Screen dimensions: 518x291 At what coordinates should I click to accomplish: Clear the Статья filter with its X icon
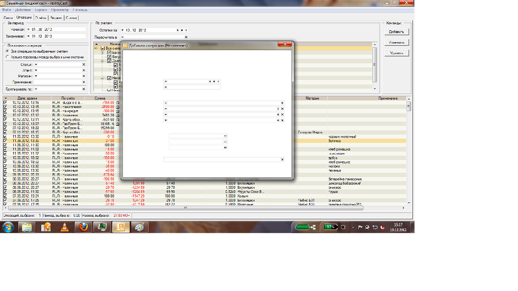pos(84,64)
